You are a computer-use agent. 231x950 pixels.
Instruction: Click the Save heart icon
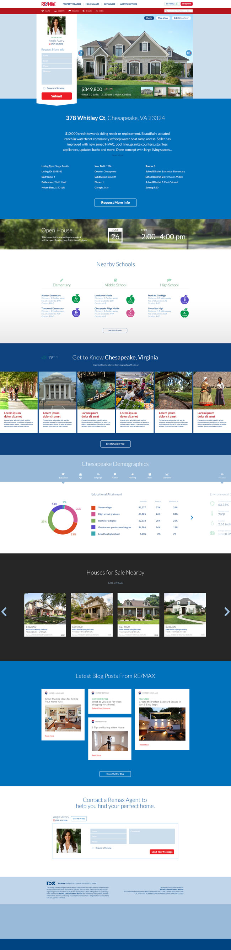[43, 11]
